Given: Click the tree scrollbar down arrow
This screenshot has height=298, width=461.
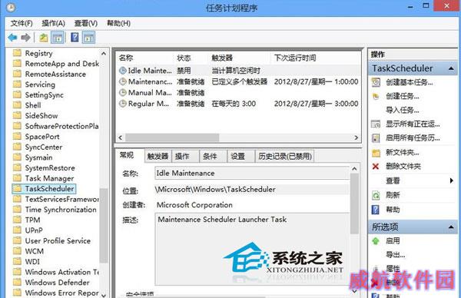Looking at the screenshot, I should tap(104, 295).
